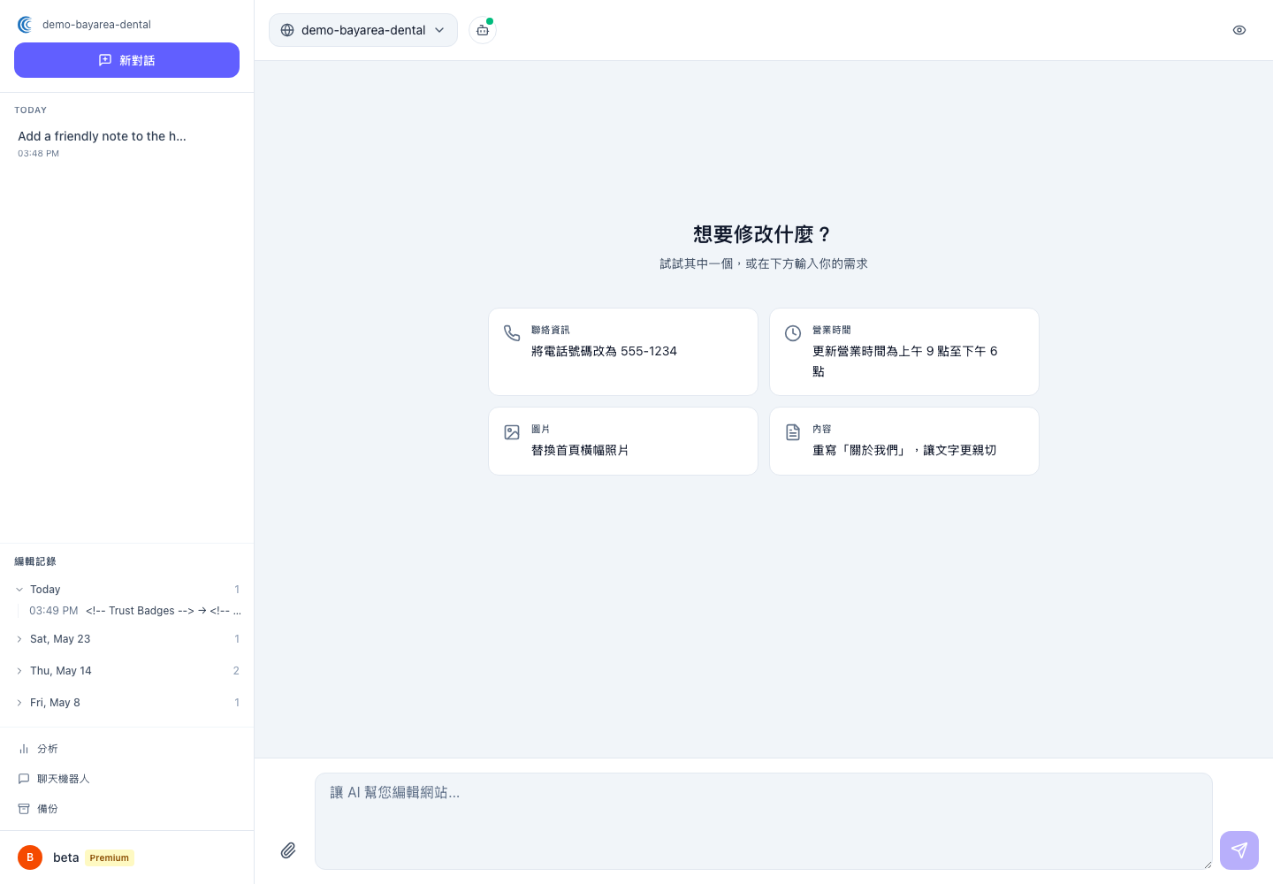Choose the 聯絡資訊 phone number suggestion card
1273x884 pixels.
point(623,352)
